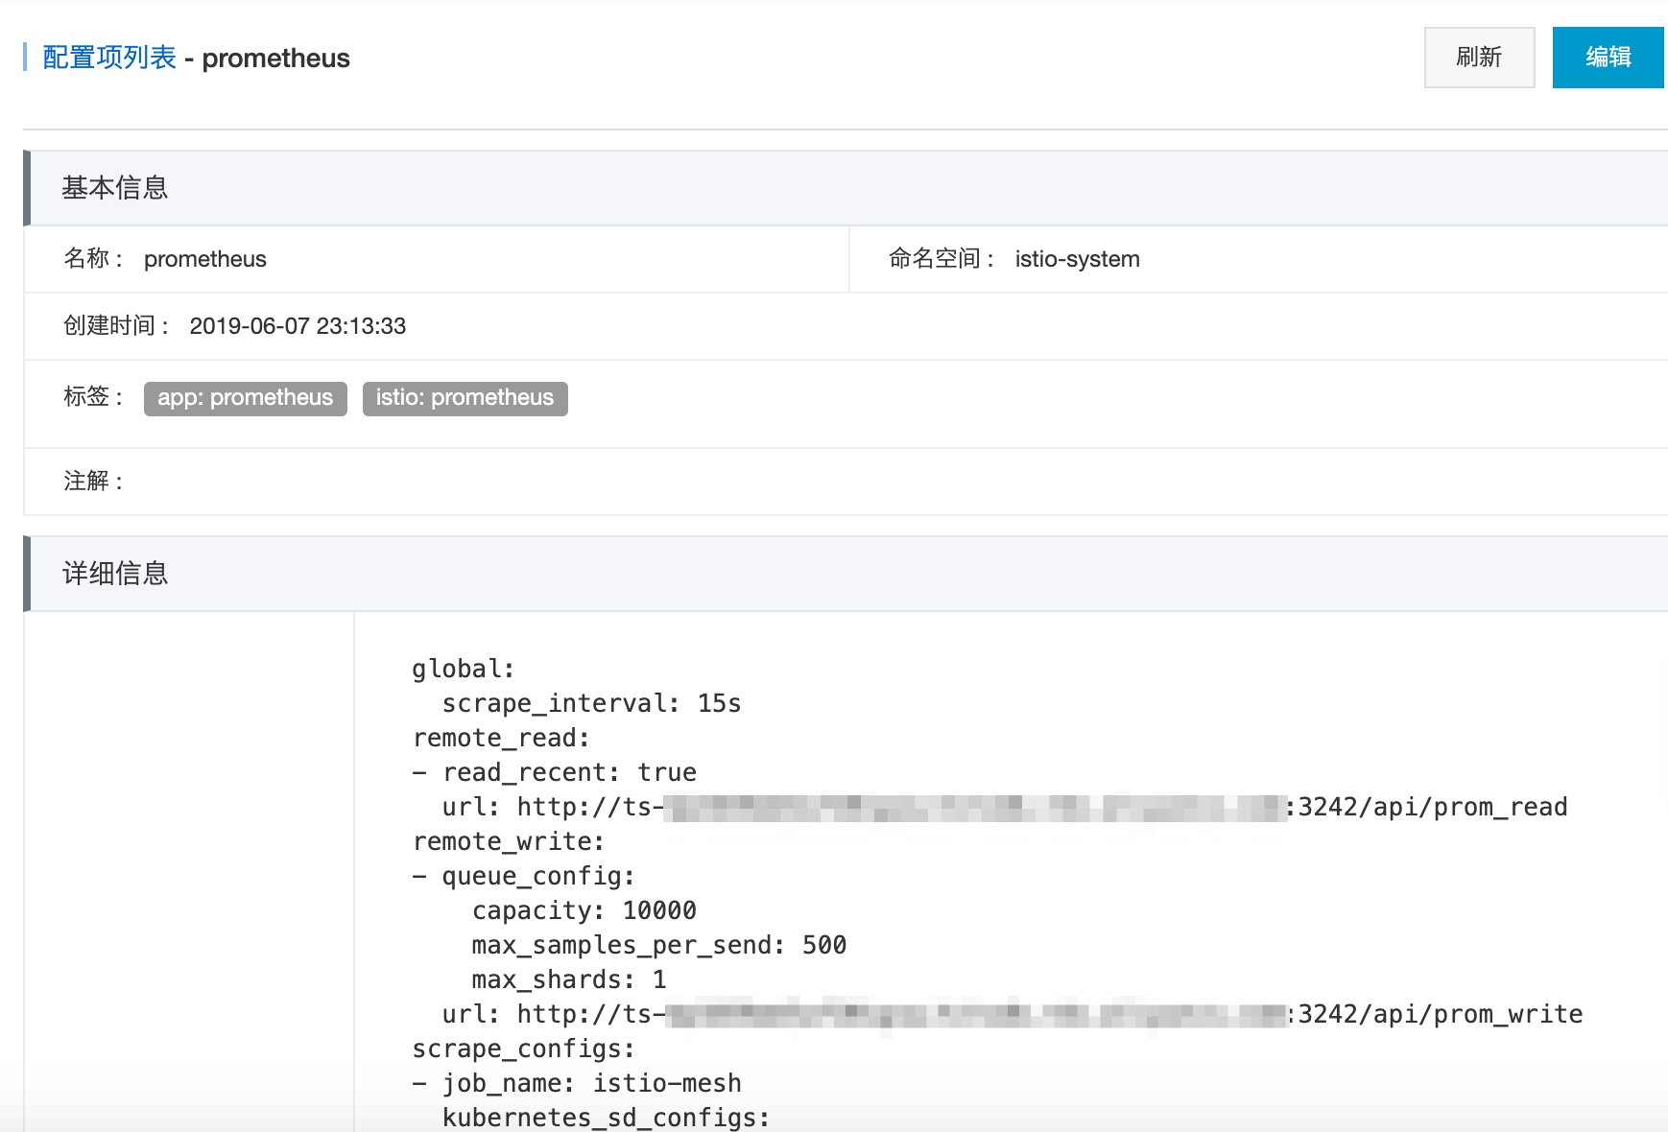Image resolution: width=1668 pixels, height=1132 pixels.
Task: Click the name value prometheus
Action: point(205,259)
